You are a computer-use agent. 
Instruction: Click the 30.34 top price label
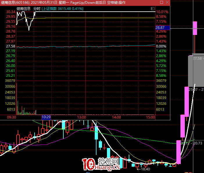[x=10, y=12]
